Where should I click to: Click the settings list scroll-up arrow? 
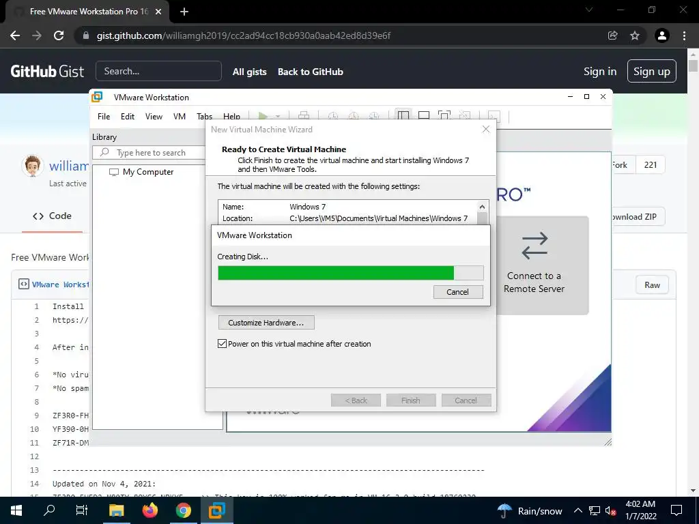[482, 206]
